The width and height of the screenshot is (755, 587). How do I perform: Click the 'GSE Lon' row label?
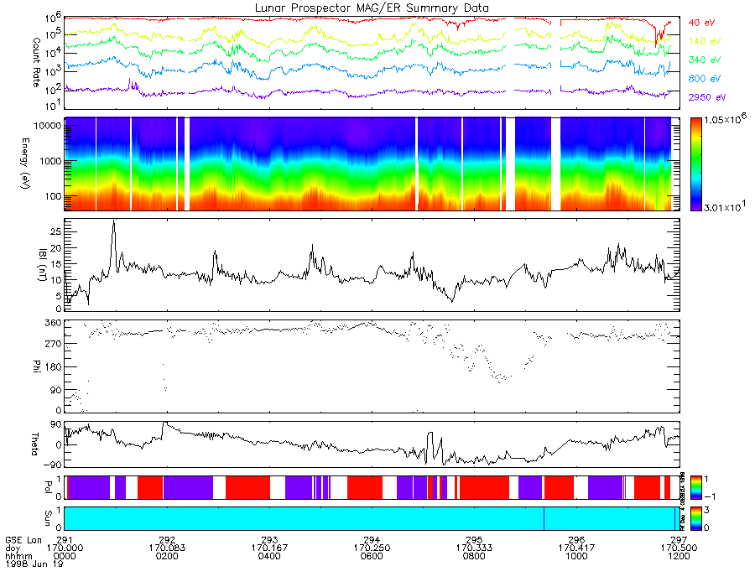click(x=23, y=540)
